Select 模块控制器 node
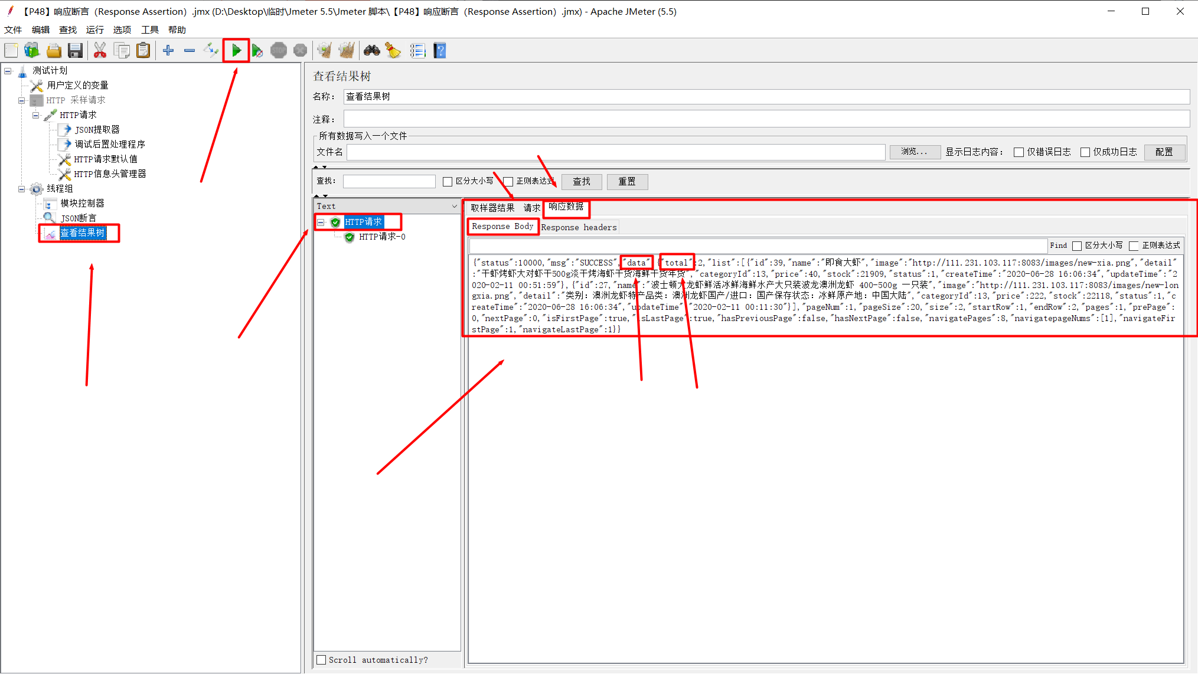The width and height of the screenshot is (1198, 674). pyautogui.click(x=82, y=204)
